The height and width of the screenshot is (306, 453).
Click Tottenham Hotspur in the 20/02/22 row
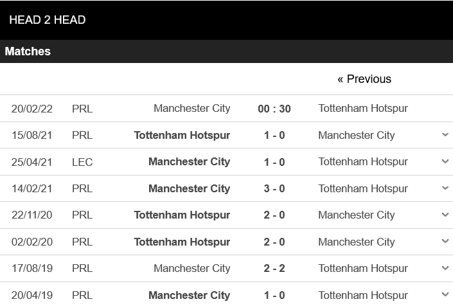coord(363,108)
